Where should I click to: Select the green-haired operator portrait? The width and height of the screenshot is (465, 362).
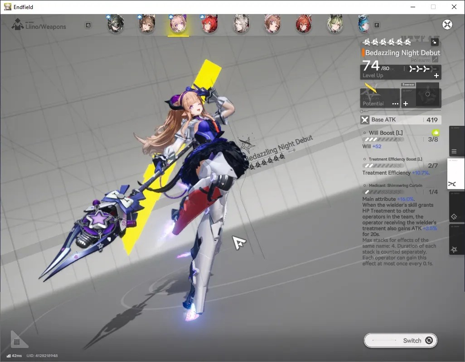(x=335, y=24)
